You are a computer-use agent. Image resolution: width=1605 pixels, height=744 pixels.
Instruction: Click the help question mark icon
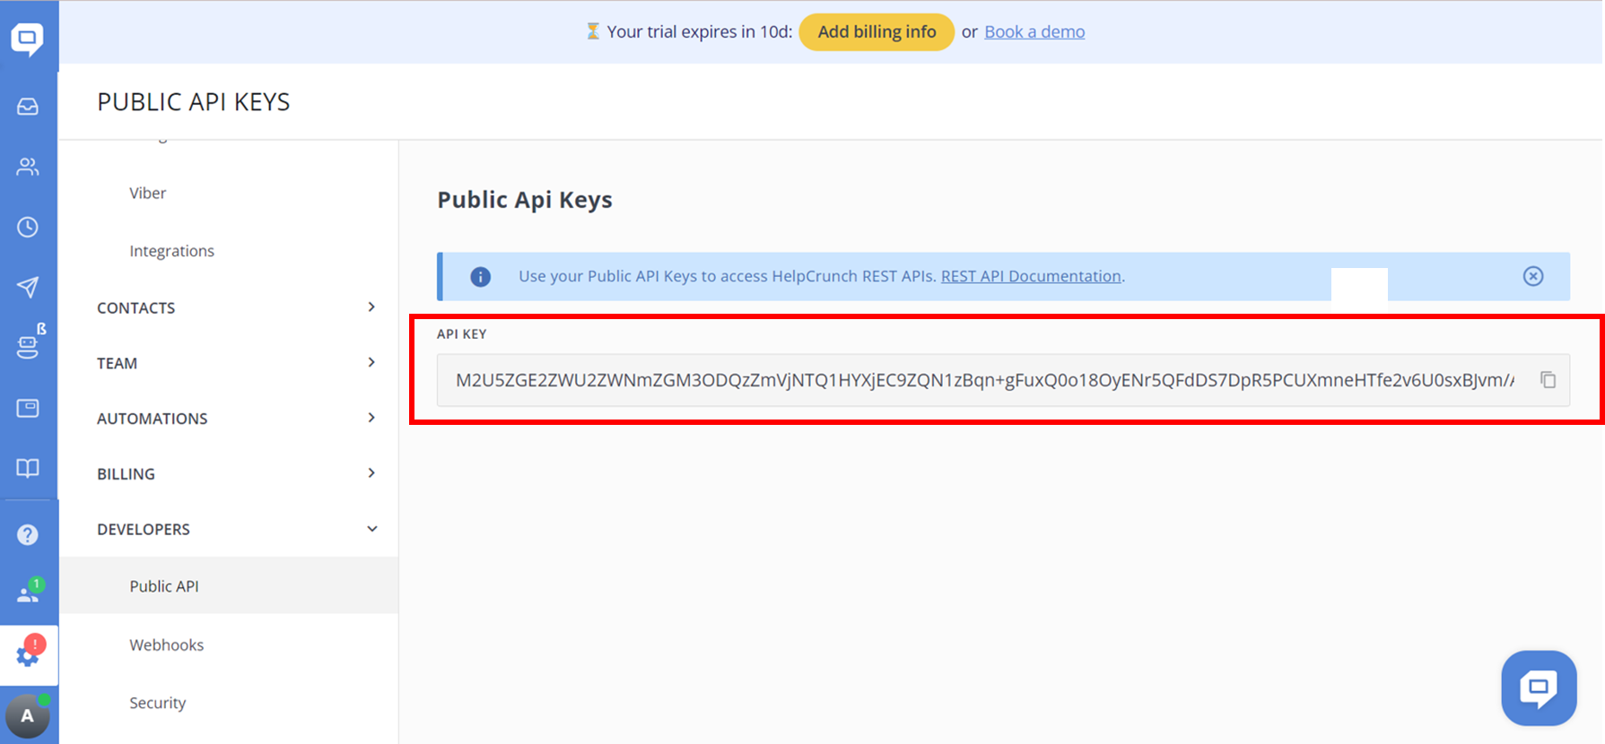pyautogui.click(x=28, y=535)
